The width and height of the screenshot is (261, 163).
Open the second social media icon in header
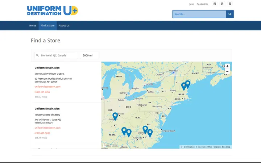click(x=222, y=4)
